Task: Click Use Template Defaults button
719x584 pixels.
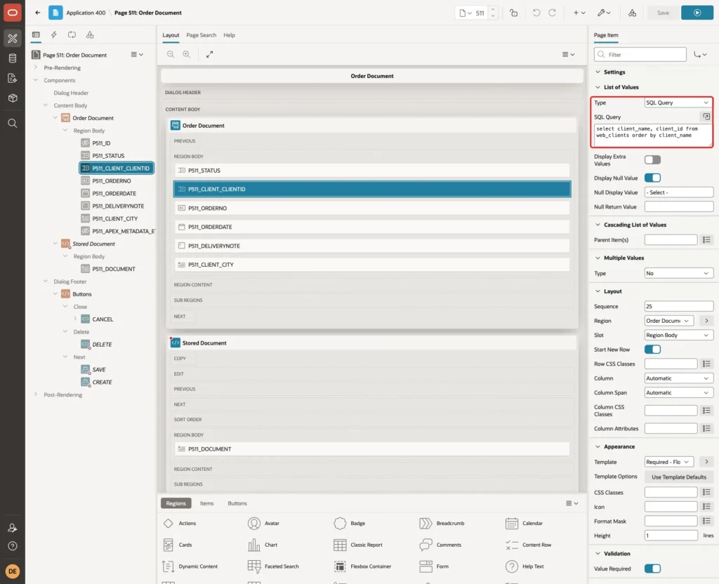Action: coord(679,477)
